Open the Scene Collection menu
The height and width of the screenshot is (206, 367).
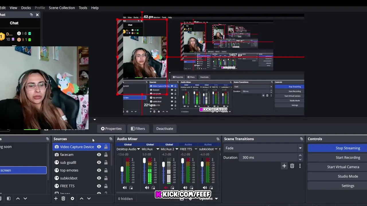(62, 8)
